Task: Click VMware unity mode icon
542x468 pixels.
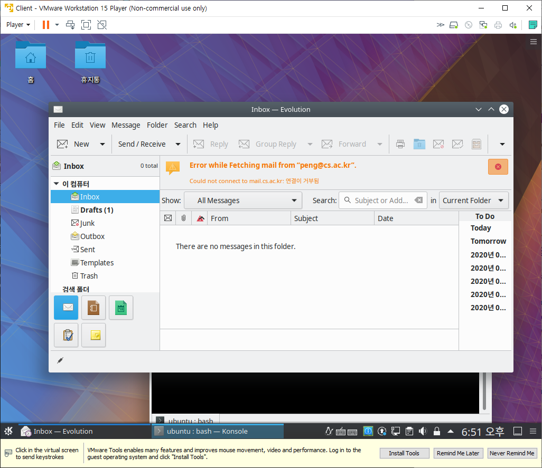Action: click(x=102, y=25)
